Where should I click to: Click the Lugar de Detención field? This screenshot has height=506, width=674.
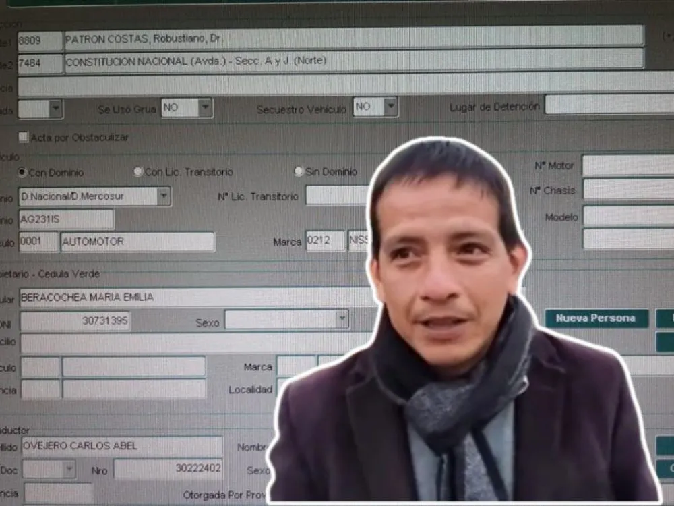pos(607,105)
